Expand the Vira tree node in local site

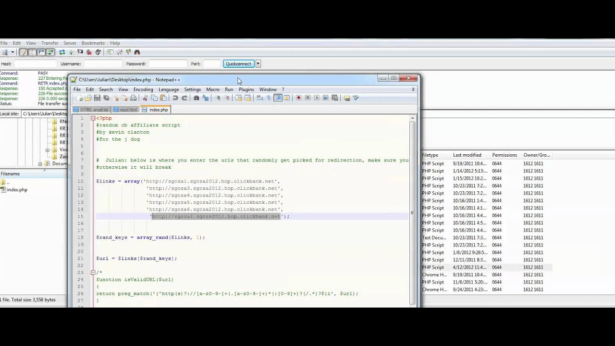point(48,150)
